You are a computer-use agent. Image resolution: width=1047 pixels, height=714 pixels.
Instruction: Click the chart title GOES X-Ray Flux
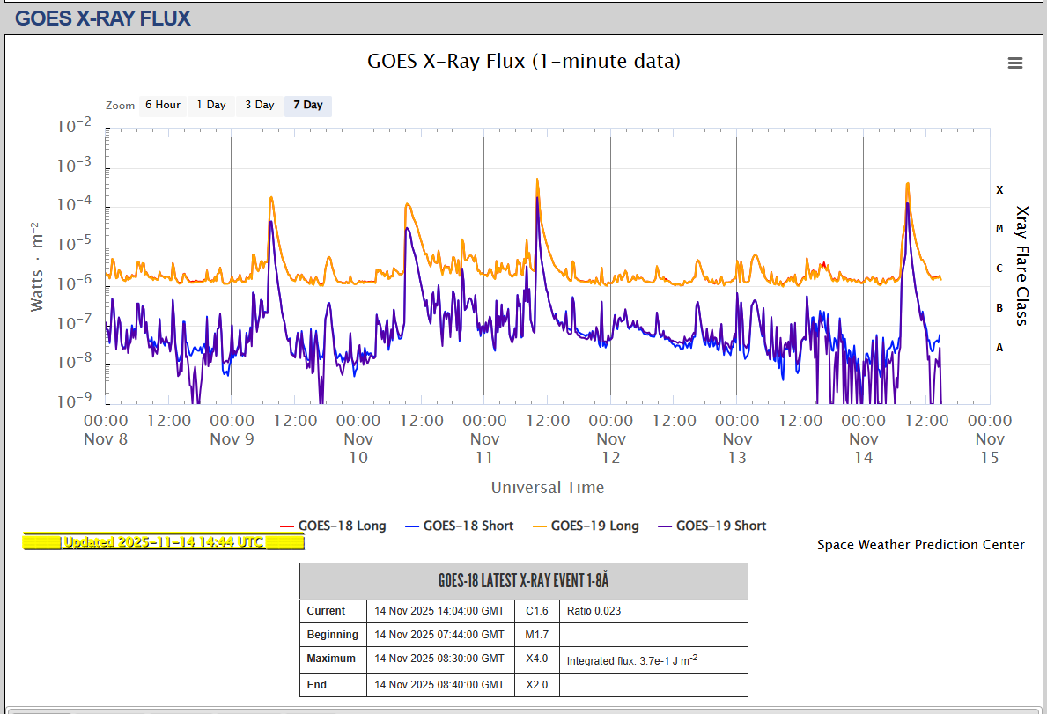[523, 61]
